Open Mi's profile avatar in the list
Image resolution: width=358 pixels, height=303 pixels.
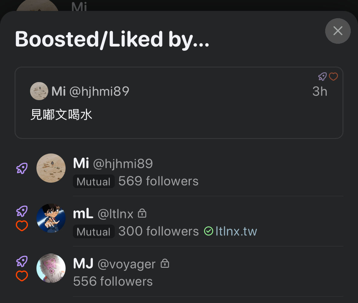click(51, 168)
